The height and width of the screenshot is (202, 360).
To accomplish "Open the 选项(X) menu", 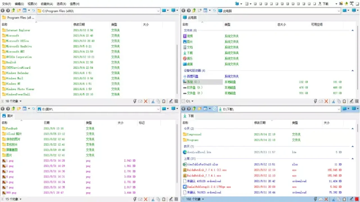I will [x=61, y=4].
